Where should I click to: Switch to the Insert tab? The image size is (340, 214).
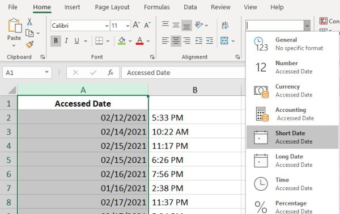coord(72,7)
